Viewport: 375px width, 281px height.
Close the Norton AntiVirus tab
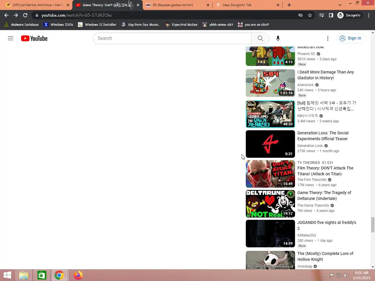pos(68,5)
